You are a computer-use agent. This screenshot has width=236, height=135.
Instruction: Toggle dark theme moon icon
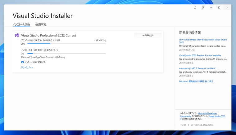click(195, 7)
